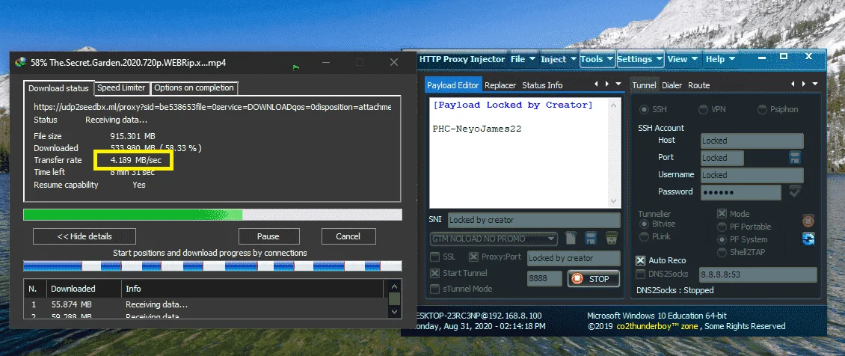This screenshot has width=845, height=356.
Task: Select the VPN radio button
Action: [x=703, y=109]
